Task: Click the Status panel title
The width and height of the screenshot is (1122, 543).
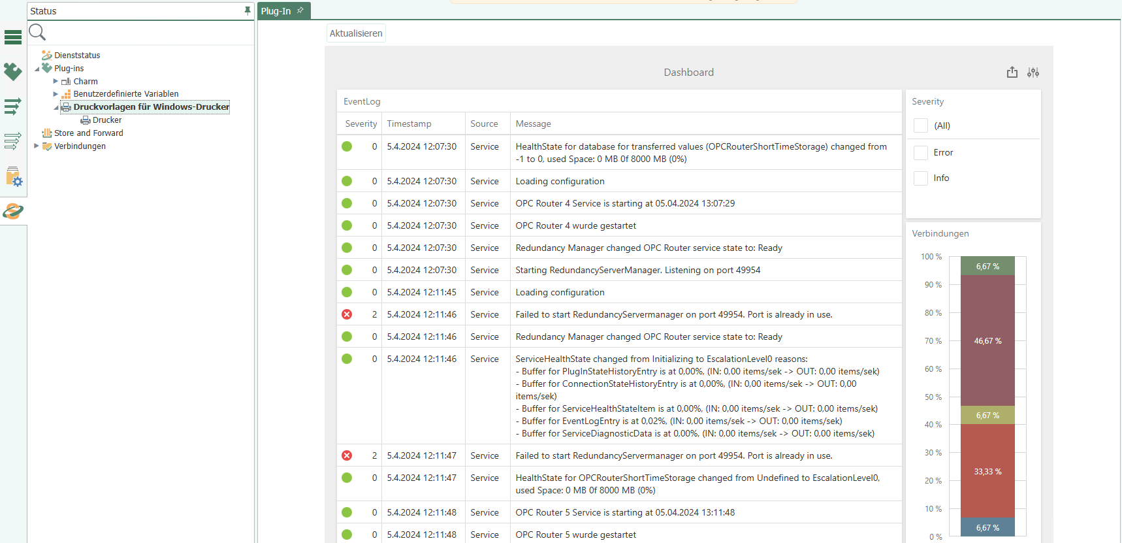Action: coord(43,11)
